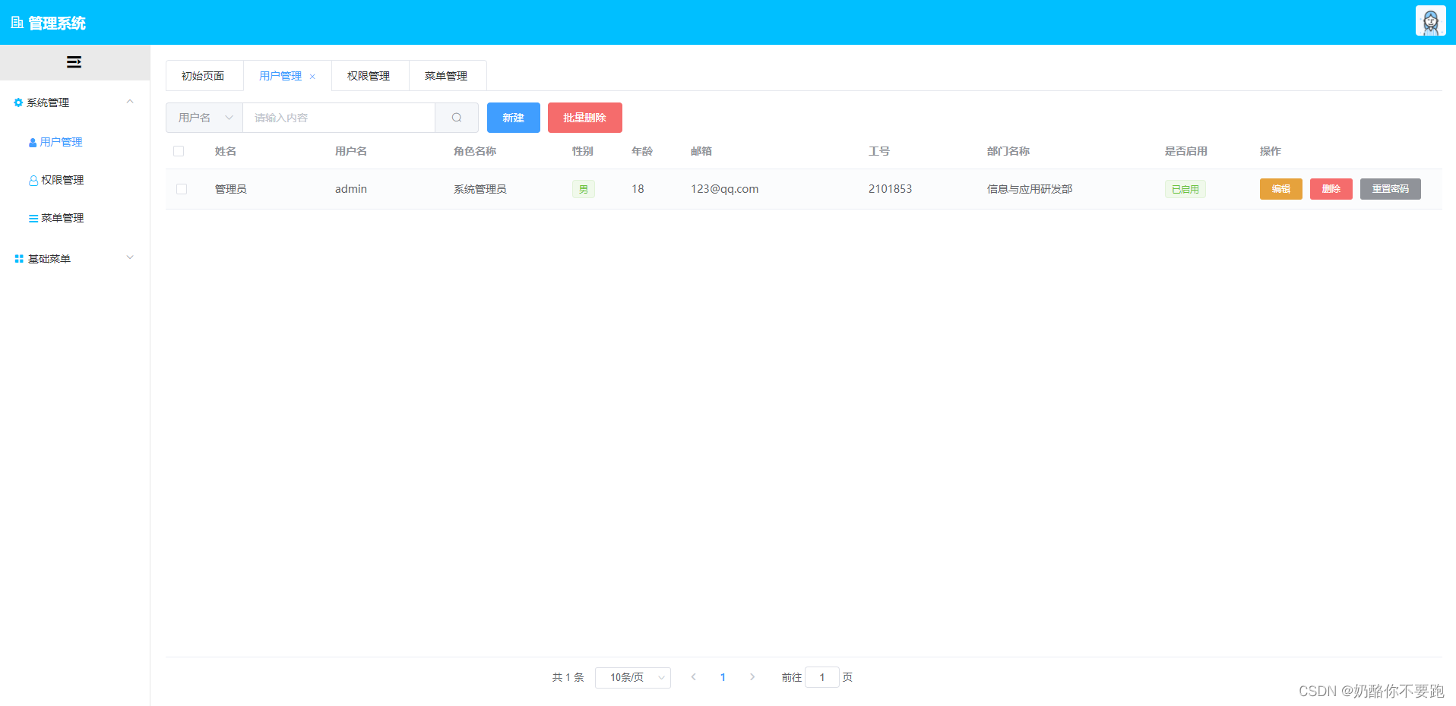Click the magnifier icon to search
This screenshot has height=706, width=1456.
456,118
